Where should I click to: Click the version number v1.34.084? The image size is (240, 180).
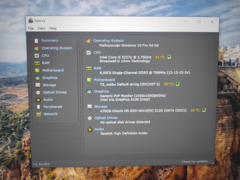pos(42,164)
